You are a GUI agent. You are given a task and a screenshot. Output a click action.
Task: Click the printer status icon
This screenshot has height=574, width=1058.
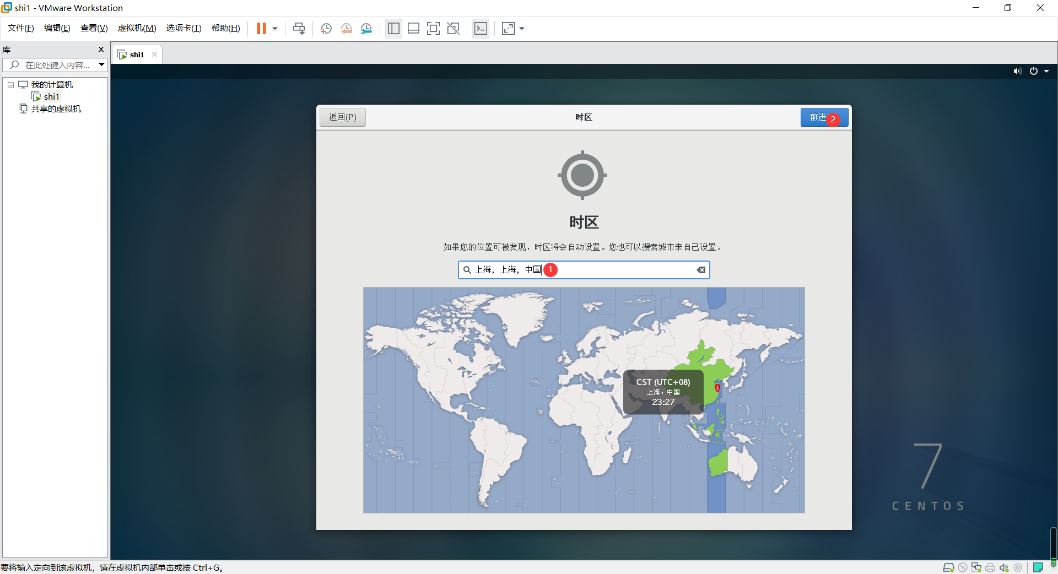point(990,567)
